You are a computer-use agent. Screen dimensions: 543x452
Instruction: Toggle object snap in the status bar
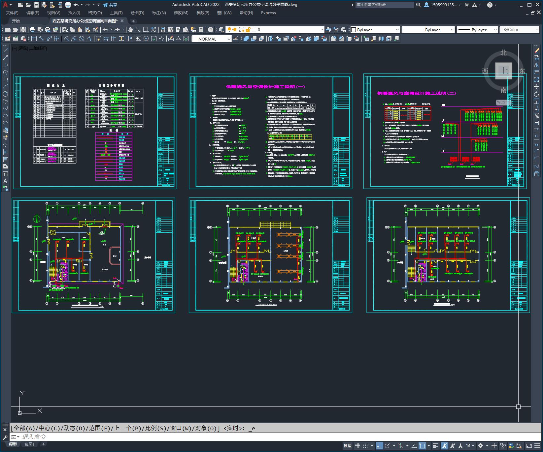click(422, 446)
